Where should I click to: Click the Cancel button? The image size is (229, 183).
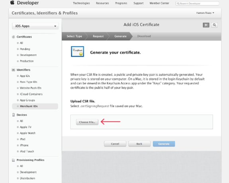click(x=115, y=144)
